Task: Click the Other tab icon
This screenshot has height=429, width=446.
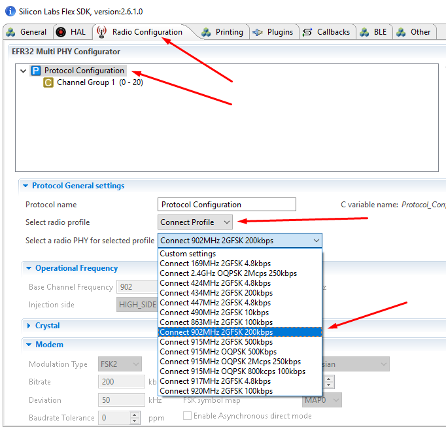Action: (x=401, y=32)
